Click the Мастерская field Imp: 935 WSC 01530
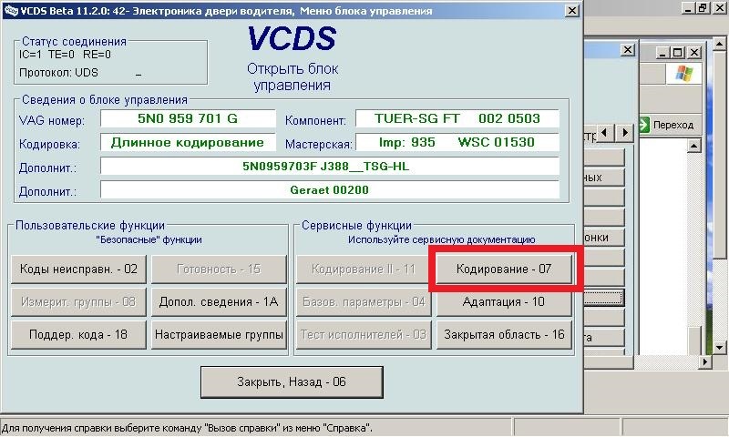This screenshot has height=437, width=729. (457, 143)
